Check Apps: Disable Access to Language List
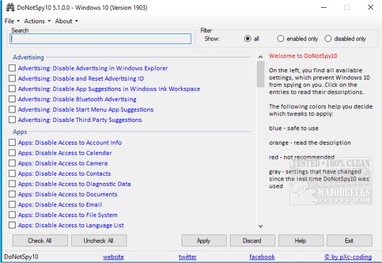Image resolution: width=382 pixels, height=263 pixels. point(12,225)
